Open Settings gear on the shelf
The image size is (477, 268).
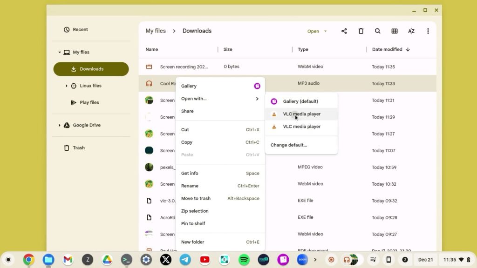point(146,260)
